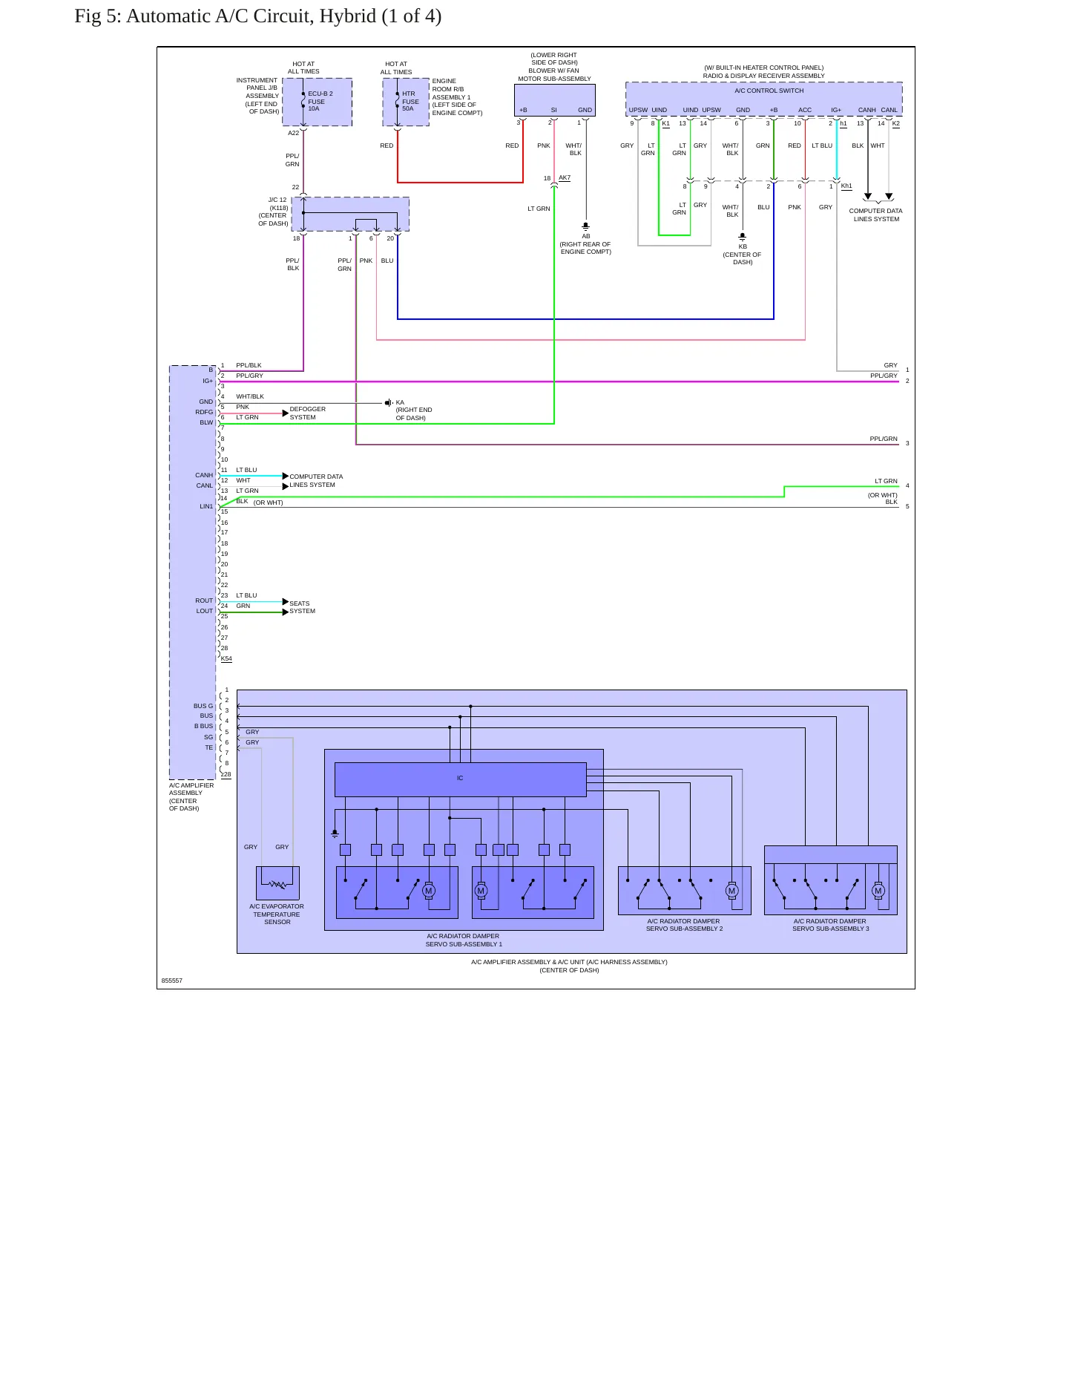Click the 'DEFOGGER SYSTEM' reference
Screen dimensions: 1072x1388
click(307, 413)
